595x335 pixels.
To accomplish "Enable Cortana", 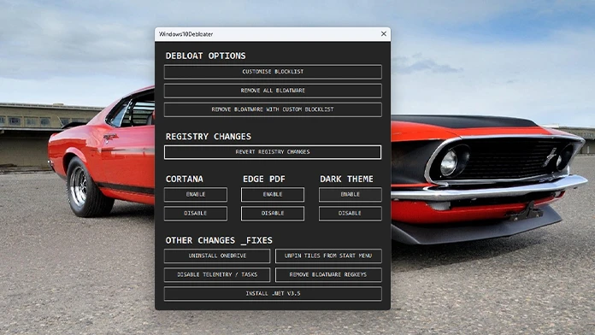I will tap(196, 194).
